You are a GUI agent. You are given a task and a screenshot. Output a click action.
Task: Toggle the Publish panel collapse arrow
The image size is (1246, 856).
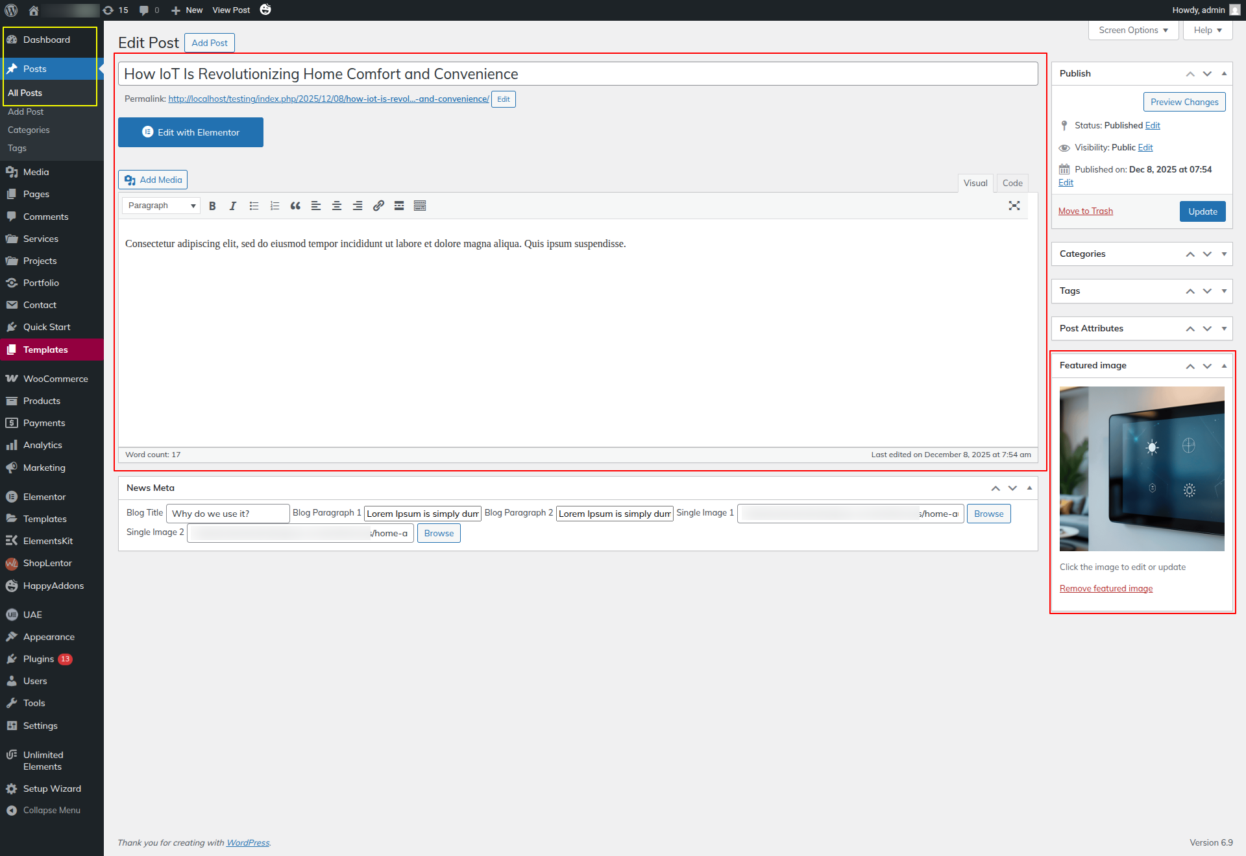1224,73
